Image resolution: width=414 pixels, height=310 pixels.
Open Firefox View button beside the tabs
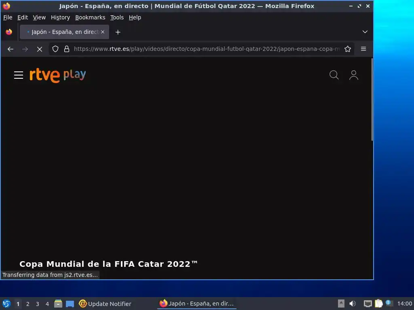9,32
